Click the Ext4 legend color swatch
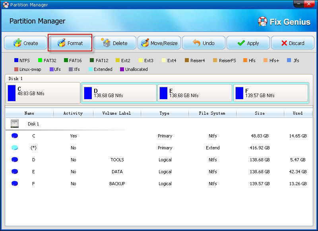318x231 pixels. pos(164,60)
